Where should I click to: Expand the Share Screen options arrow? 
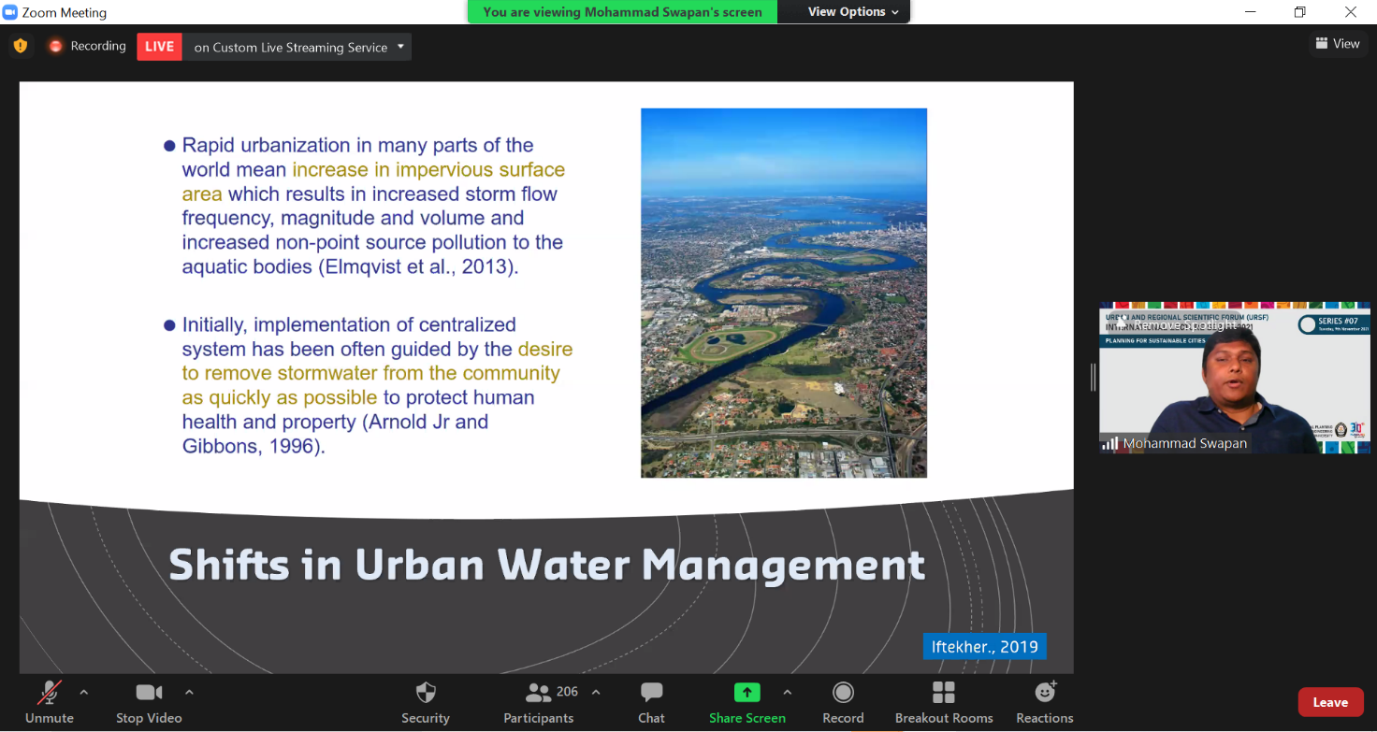(x=787, y=693)
